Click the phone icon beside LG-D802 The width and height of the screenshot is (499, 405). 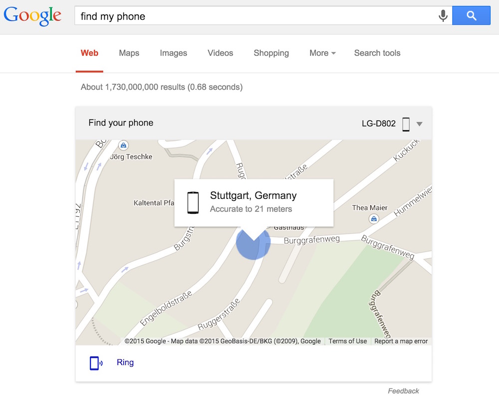click(x=406, y=124)
